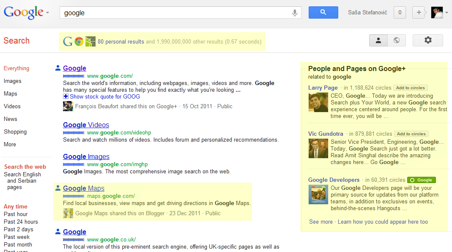Select Shopping in the left sidebar

[15, 132]
